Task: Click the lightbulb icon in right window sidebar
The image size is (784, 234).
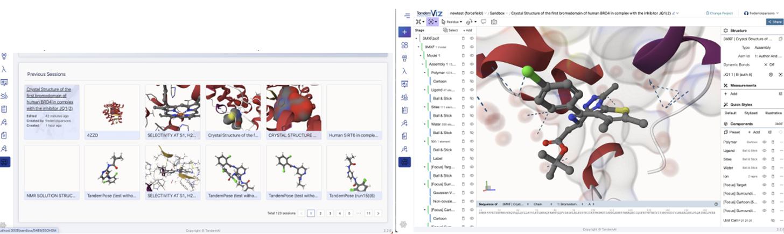Action: tap(404, 58)
